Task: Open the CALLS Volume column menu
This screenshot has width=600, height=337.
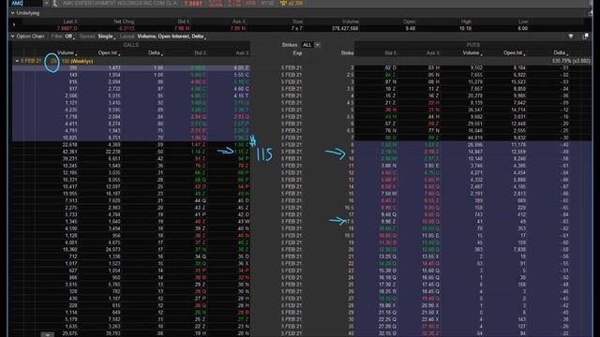Action: pos(67,52)
